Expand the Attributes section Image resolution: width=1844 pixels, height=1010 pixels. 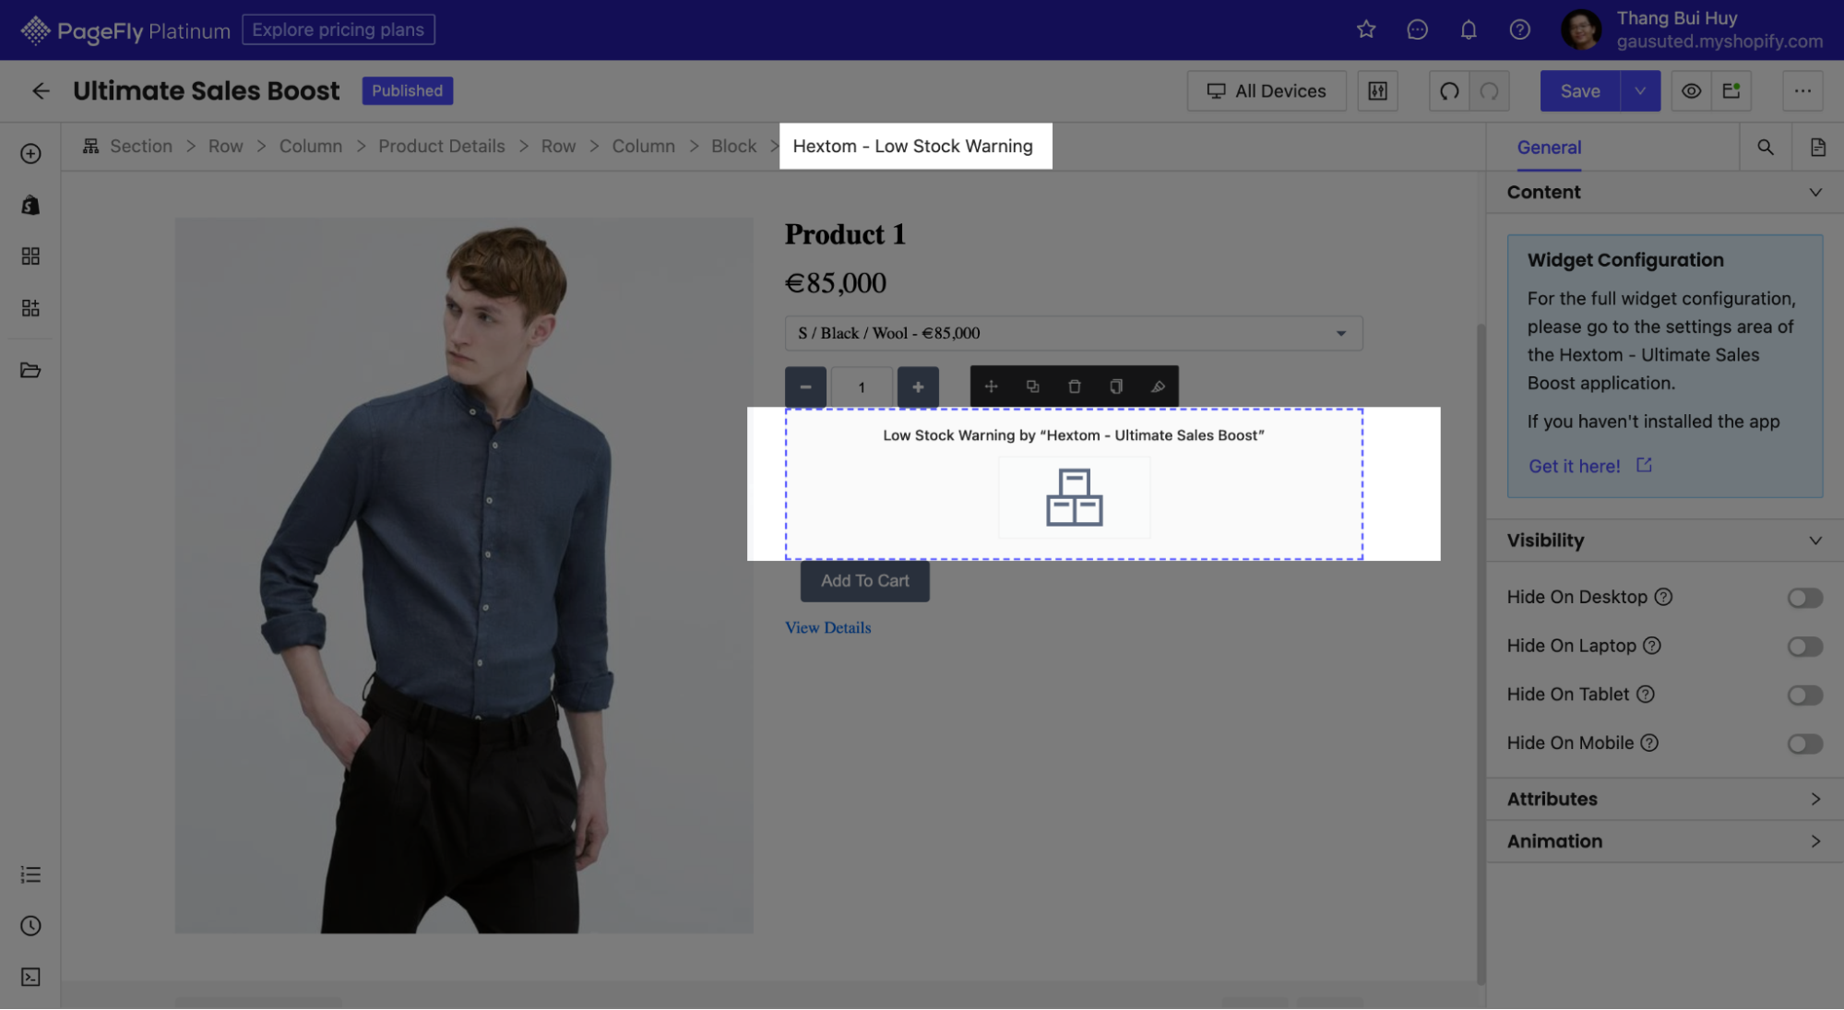click(x=1665, y=799)
